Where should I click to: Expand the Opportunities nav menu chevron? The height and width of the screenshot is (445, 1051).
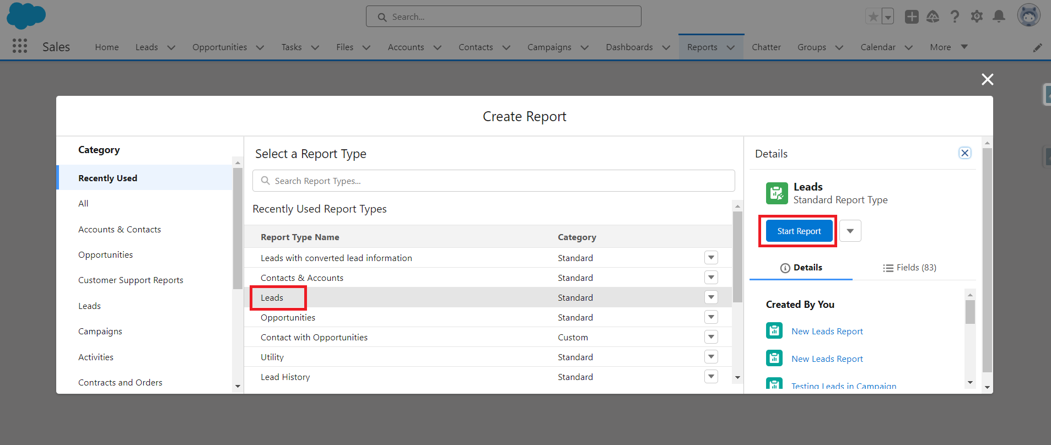point(260,47)
